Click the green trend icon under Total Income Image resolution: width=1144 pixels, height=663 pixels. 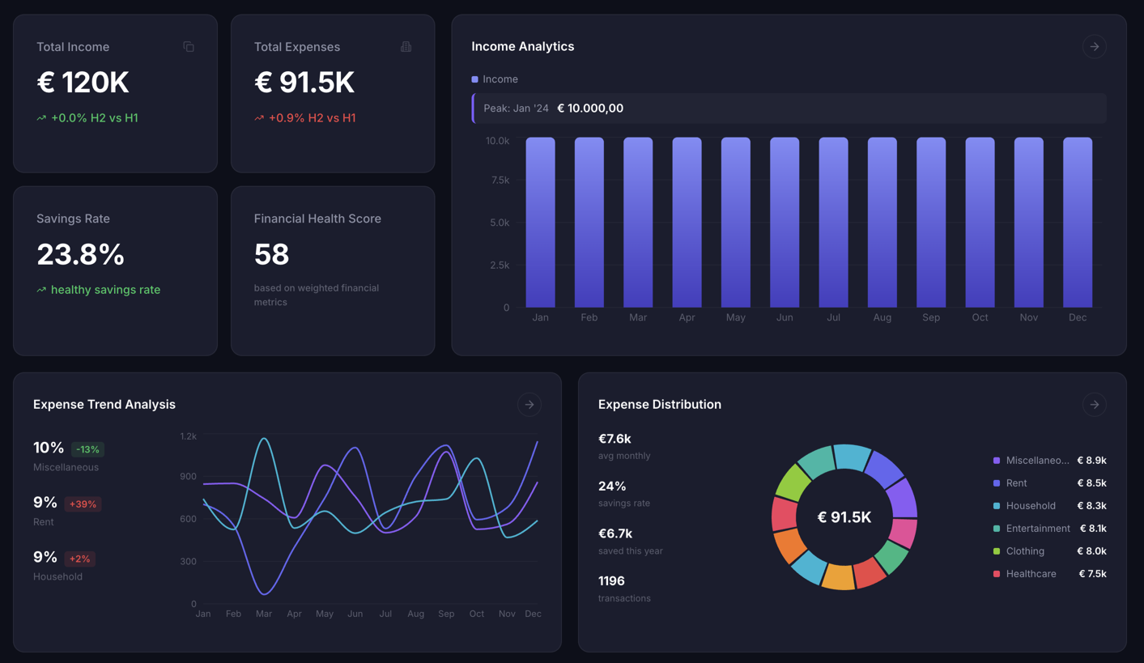41,118
